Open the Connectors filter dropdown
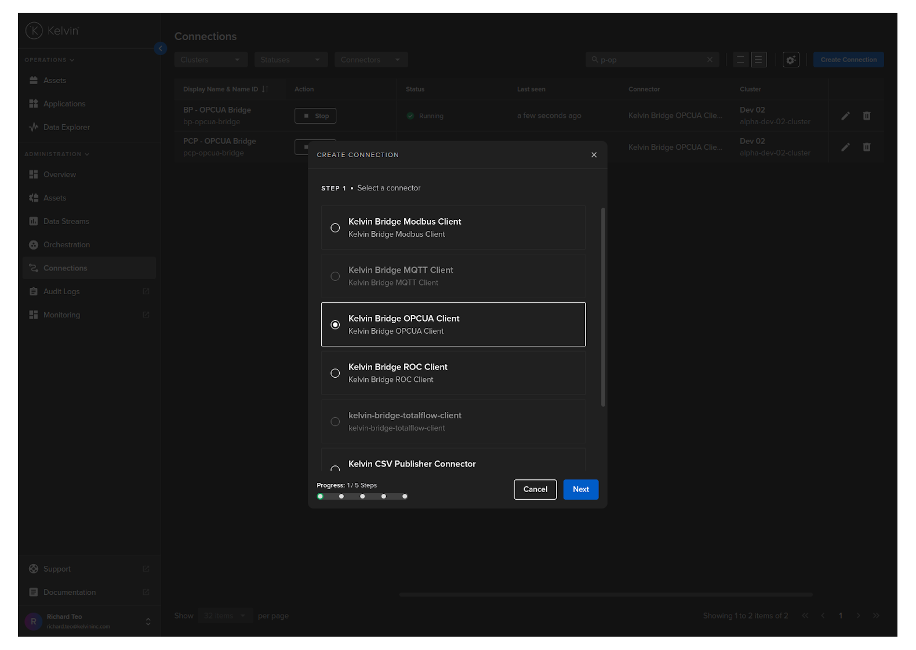 [x=370, y=60]
